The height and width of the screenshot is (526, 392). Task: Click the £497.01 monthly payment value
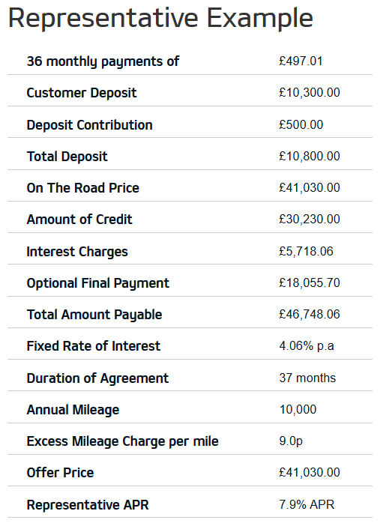(301, 61)
